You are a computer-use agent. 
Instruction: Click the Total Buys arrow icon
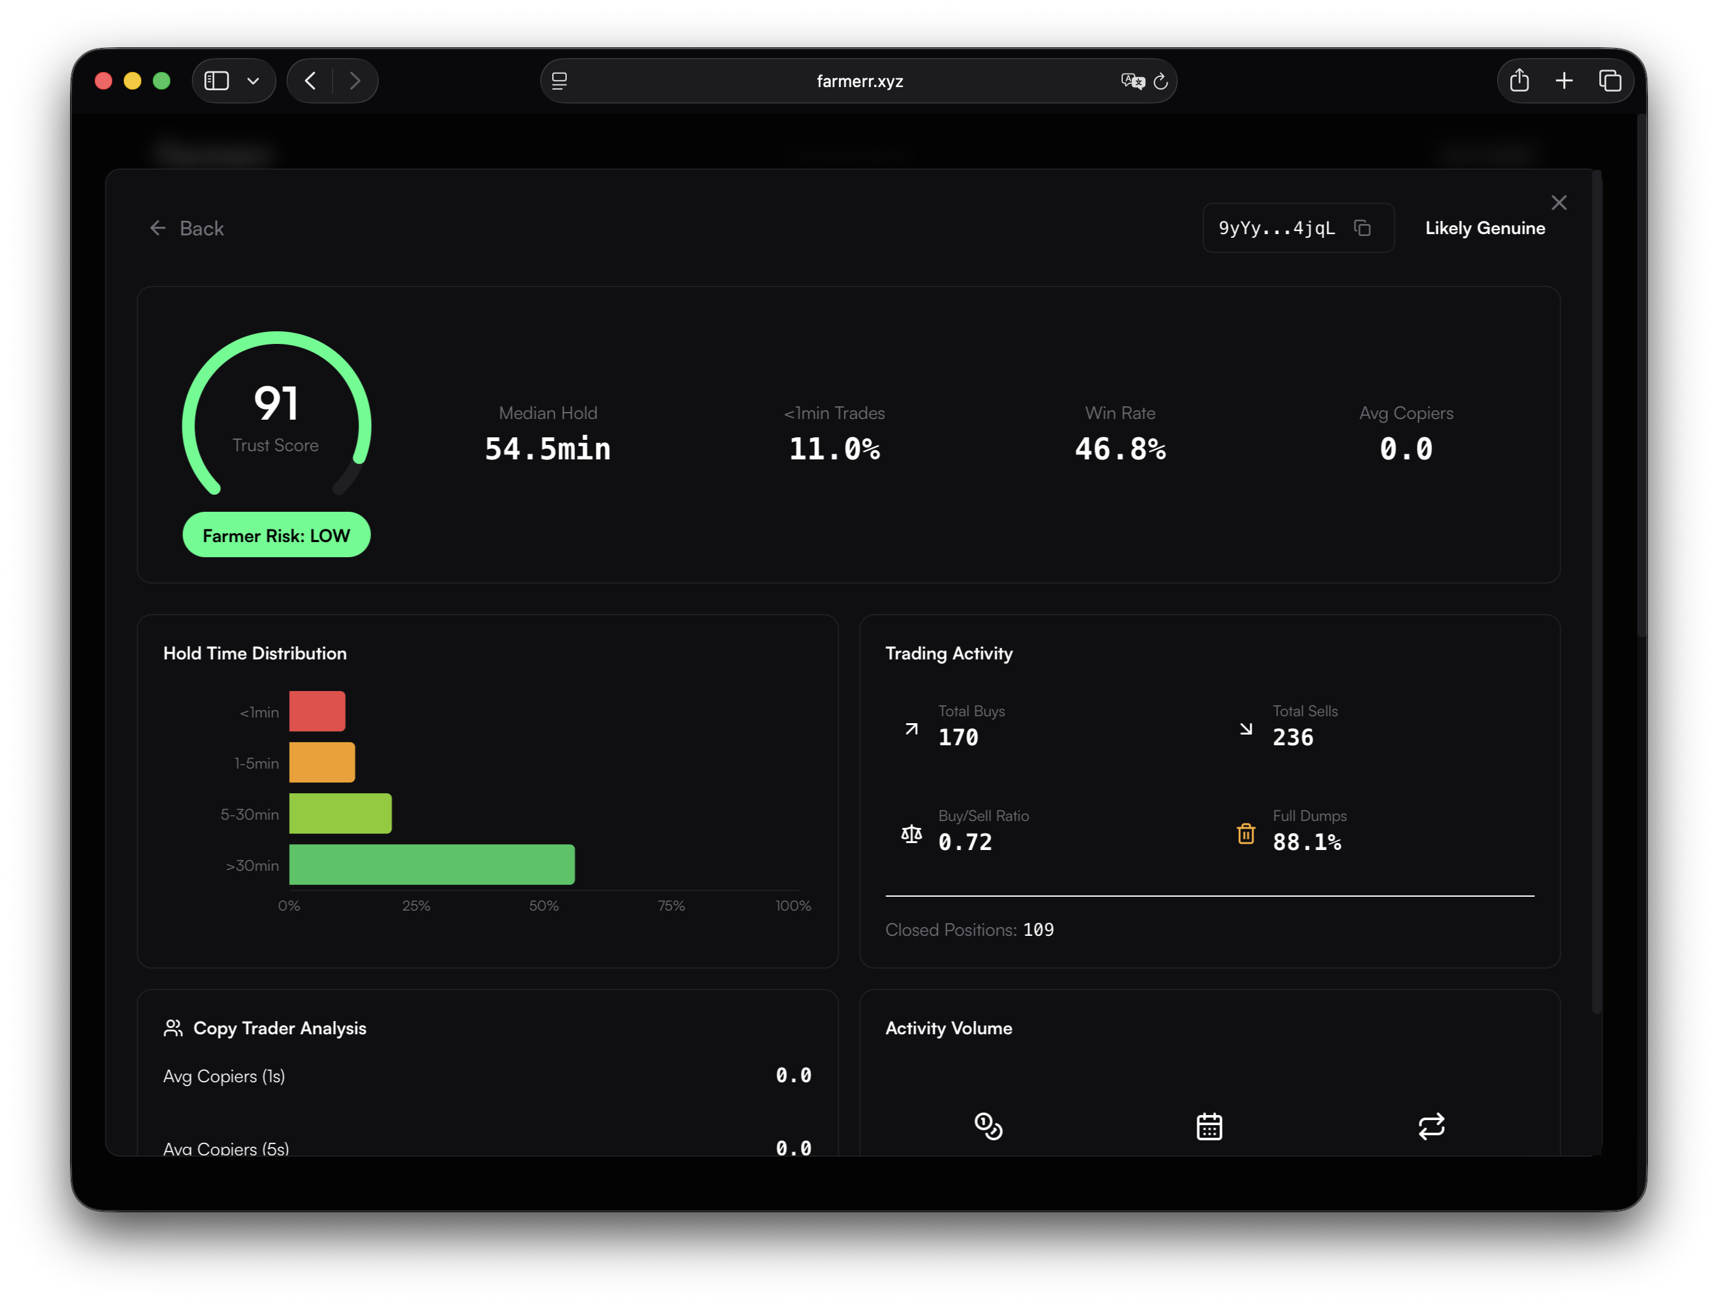pyautogui.click(x=910, y=729)
